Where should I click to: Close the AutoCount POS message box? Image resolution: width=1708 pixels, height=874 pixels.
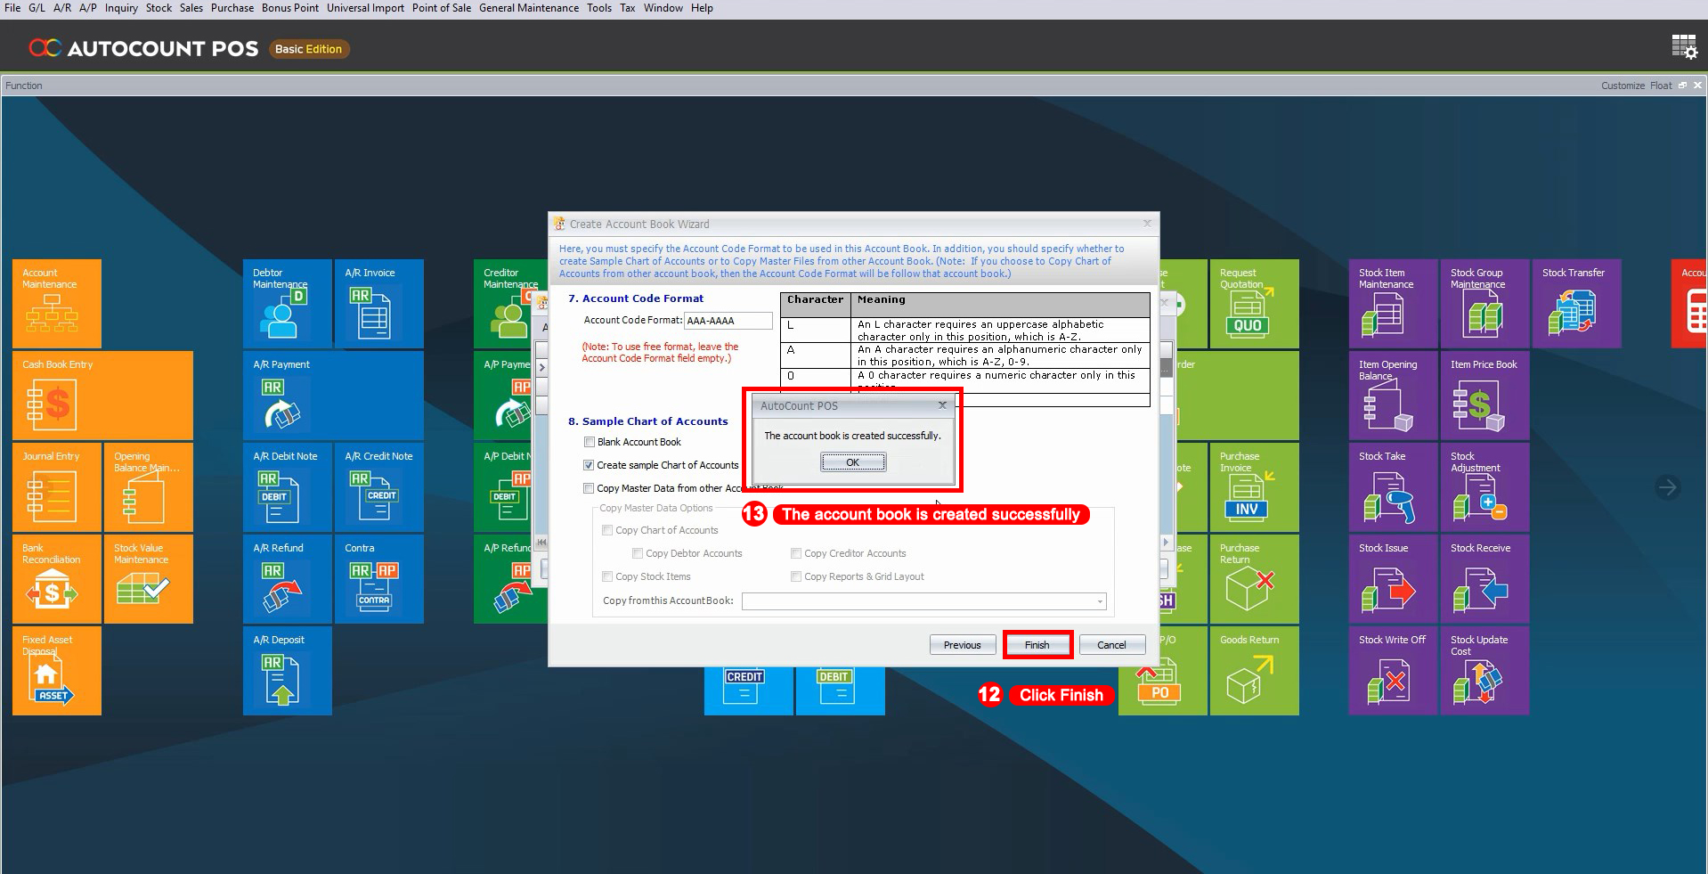coord(942,405)
